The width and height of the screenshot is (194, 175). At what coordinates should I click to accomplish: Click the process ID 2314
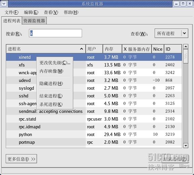coord(170,111)
